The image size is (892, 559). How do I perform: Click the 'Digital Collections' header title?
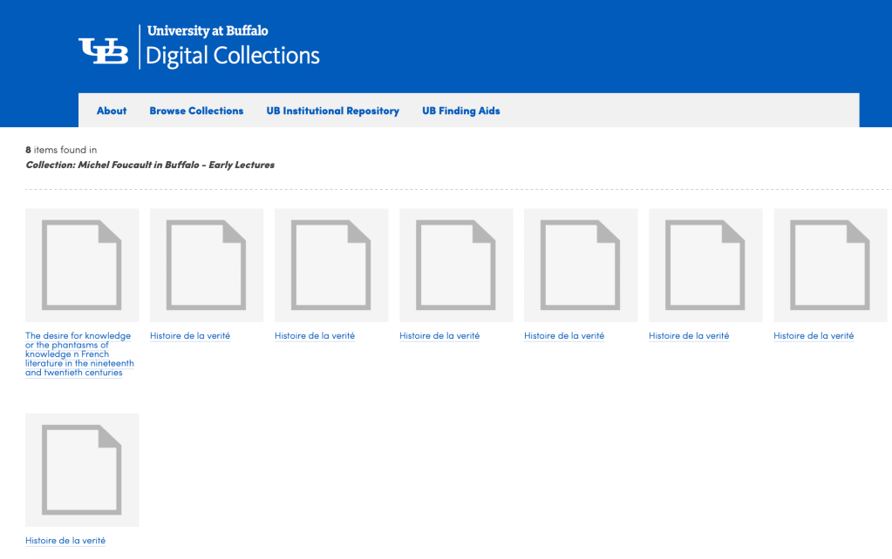click(x=233, y=57)
